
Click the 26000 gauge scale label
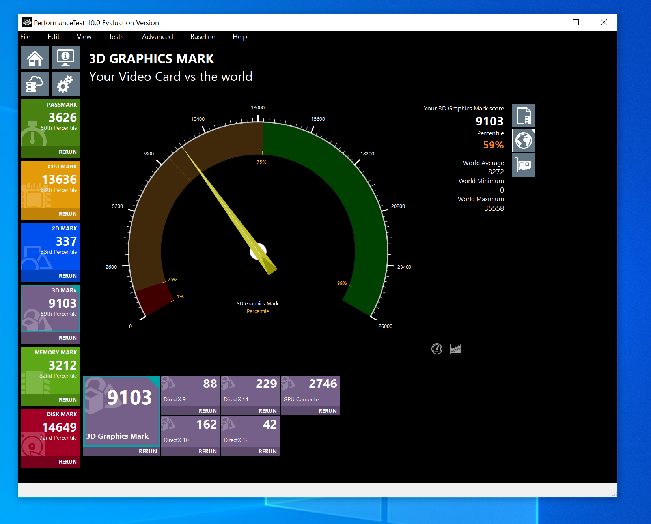point(385,326)
